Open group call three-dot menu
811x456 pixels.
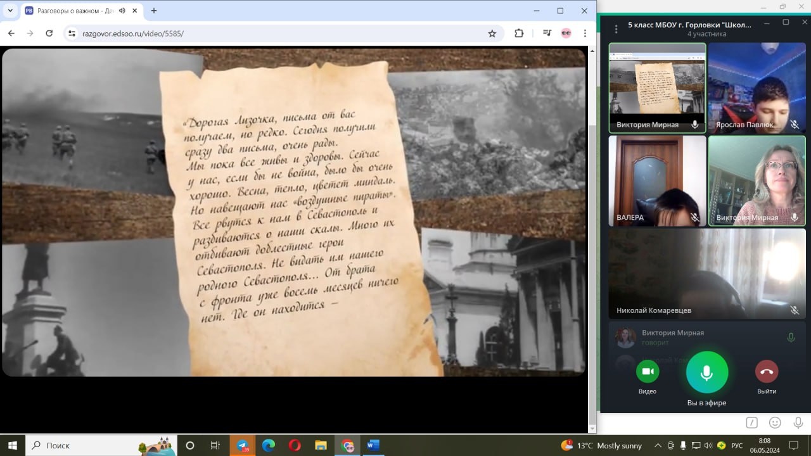[x=615, y=28]
